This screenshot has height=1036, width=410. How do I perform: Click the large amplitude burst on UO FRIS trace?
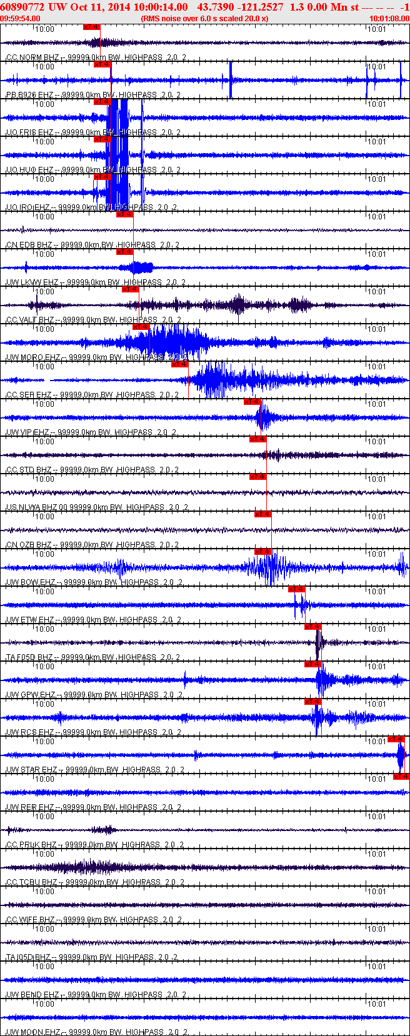click(119, 117)
